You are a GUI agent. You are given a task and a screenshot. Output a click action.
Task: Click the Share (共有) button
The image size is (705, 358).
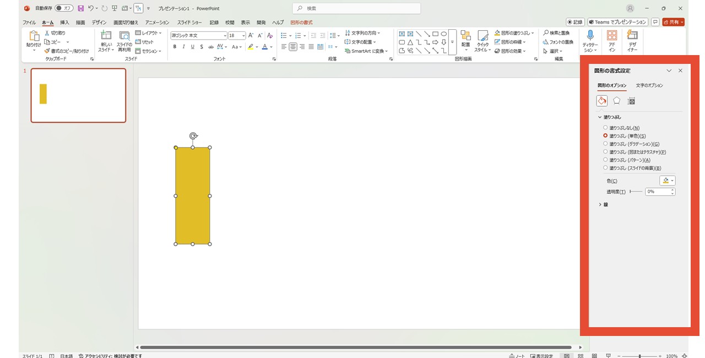pos(674,22)
